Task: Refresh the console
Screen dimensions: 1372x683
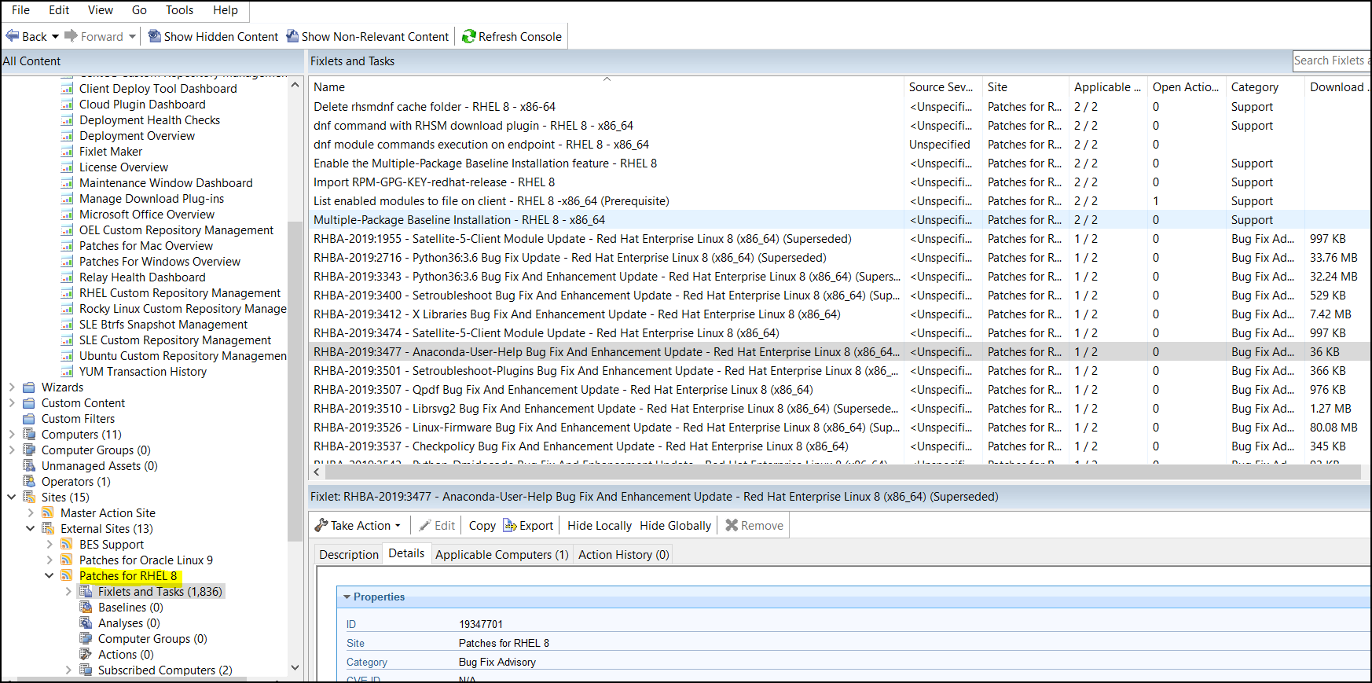Action: (512, 36)
